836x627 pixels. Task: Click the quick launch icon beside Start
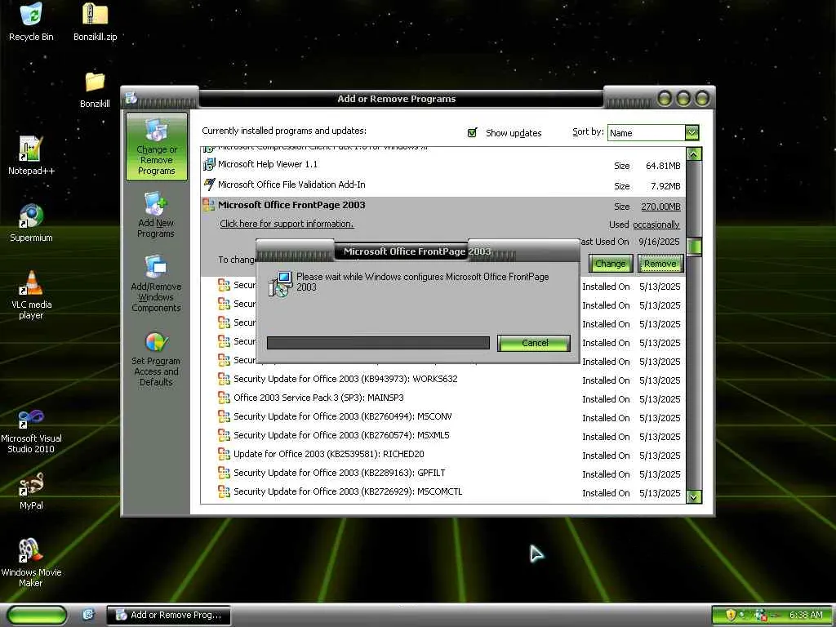(x=88, y=615)
